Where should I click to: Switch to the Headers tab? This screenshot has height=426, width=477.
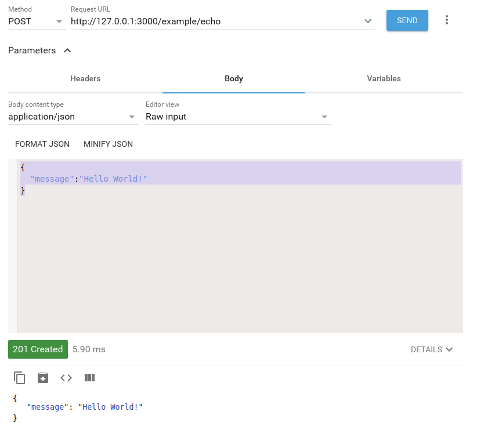pyautogui.click(x=85, y=78)
